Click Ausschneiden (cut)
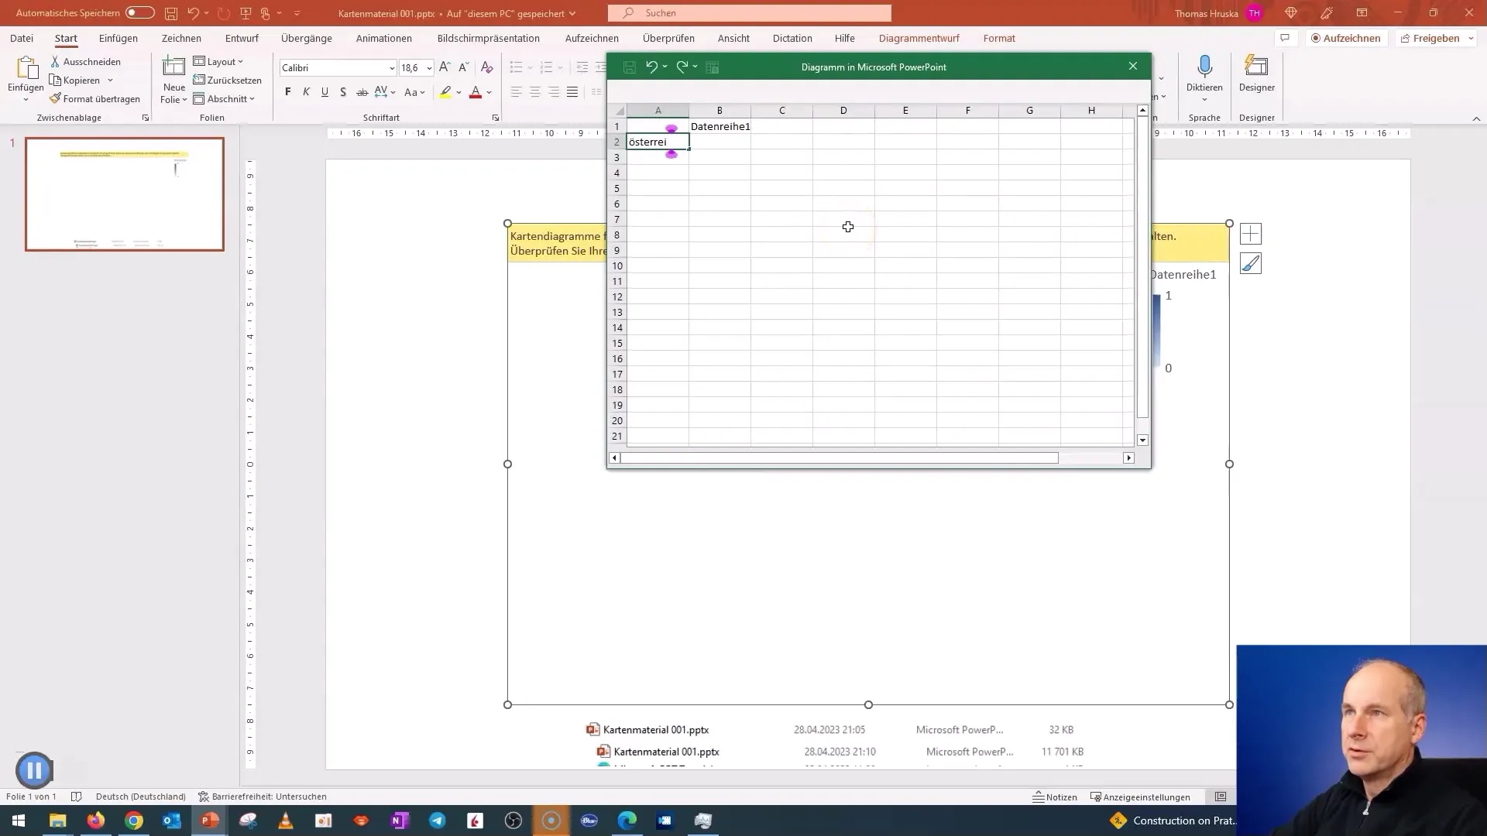 point(85,61)
